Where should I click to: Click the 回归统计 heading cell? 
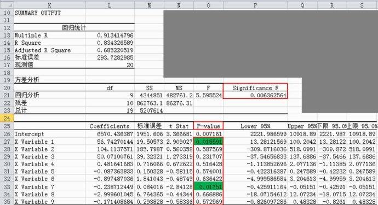click(74, 28)
